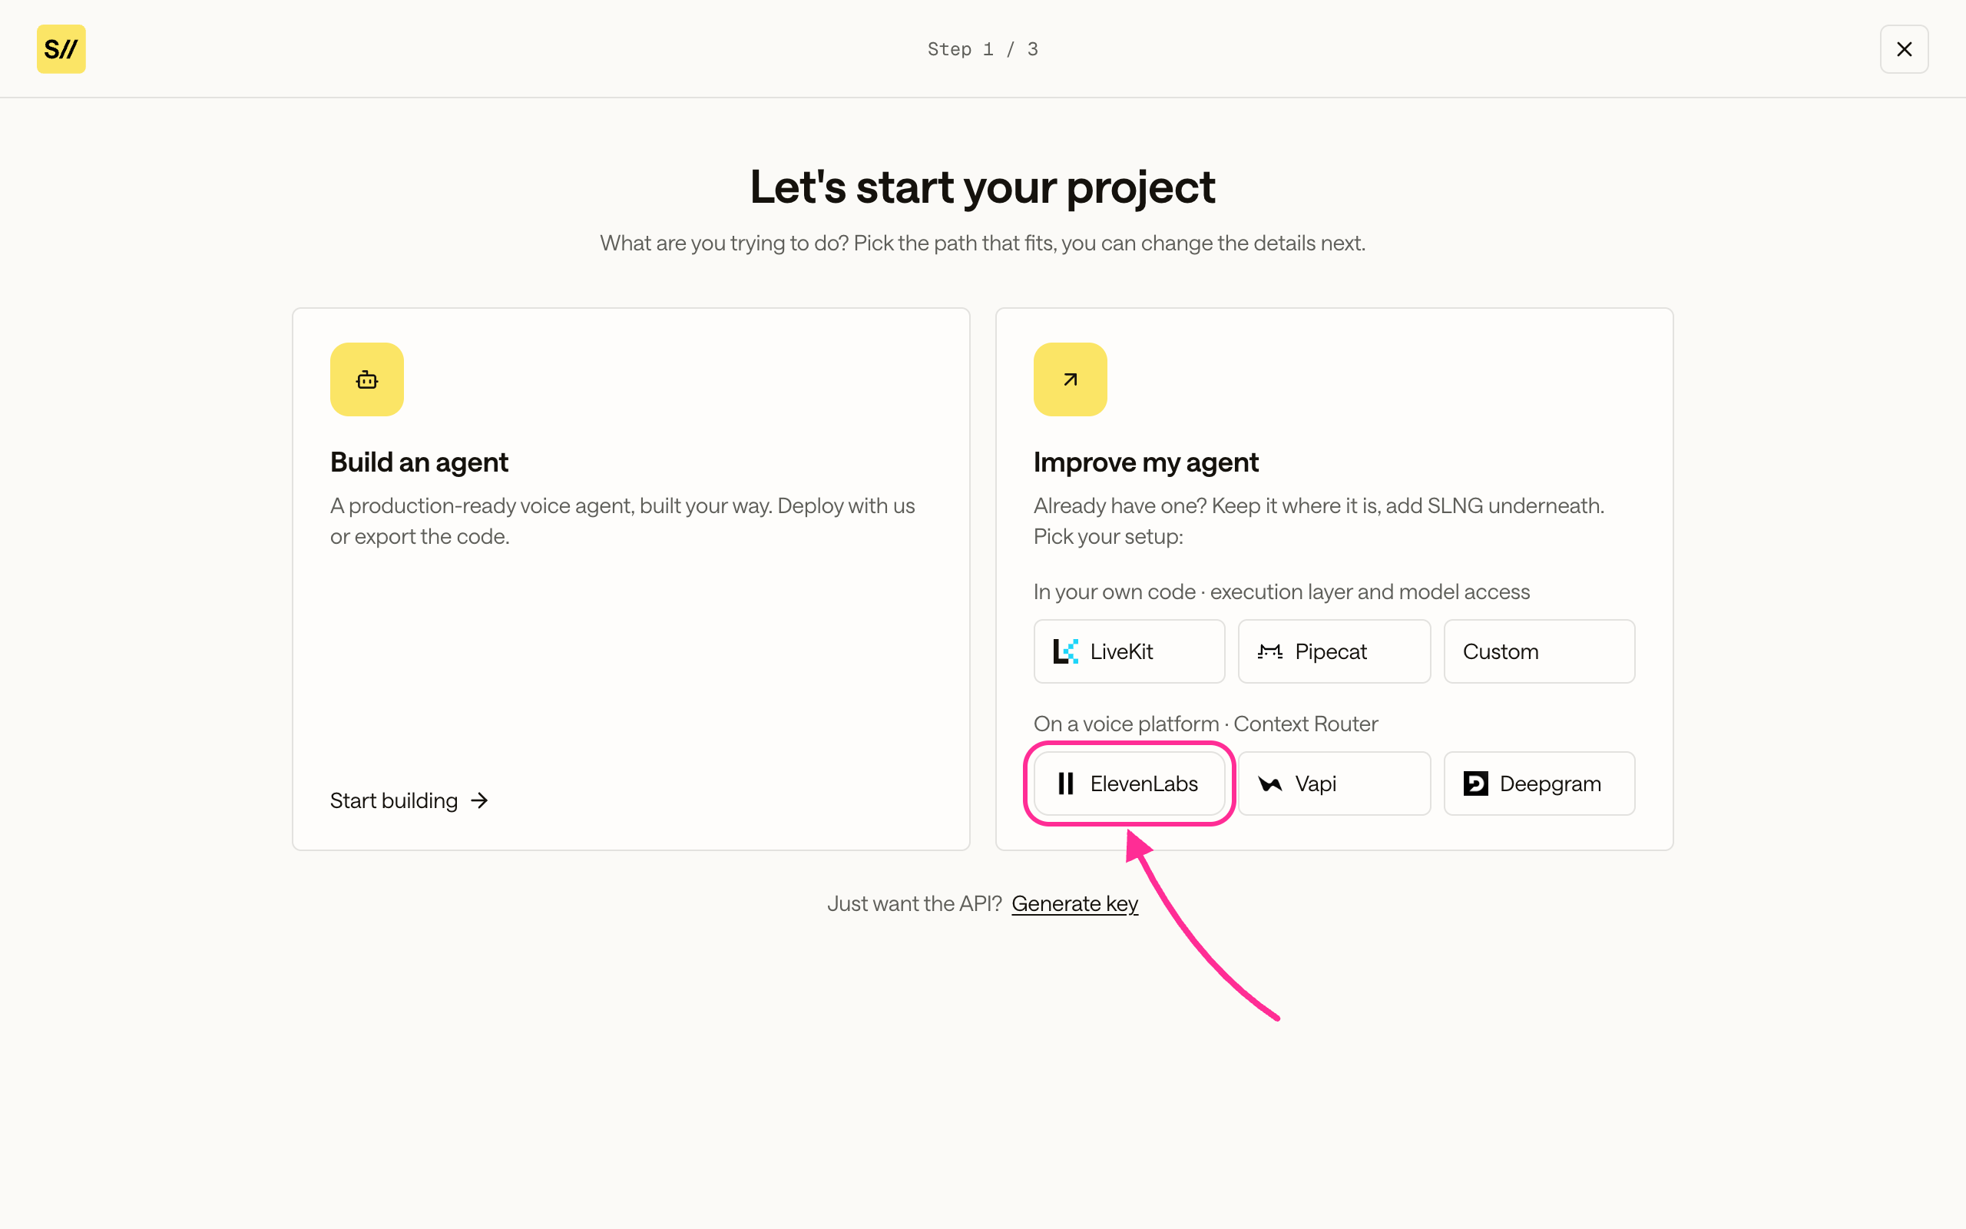Select the Vapi platform
Image resolution: width=1966 pixels, height=1229 pixels.
click(1334, 783)
